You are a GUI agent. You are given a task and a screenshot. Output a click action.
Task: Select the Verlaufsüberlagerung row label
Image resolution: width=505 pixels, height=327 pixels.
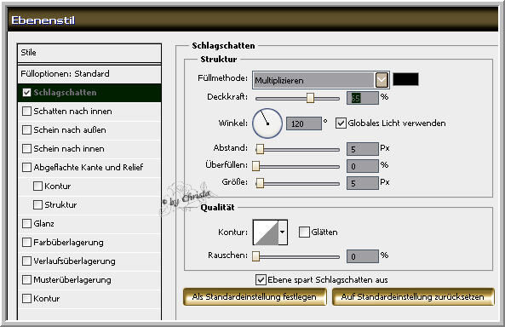tap(74, 261)
